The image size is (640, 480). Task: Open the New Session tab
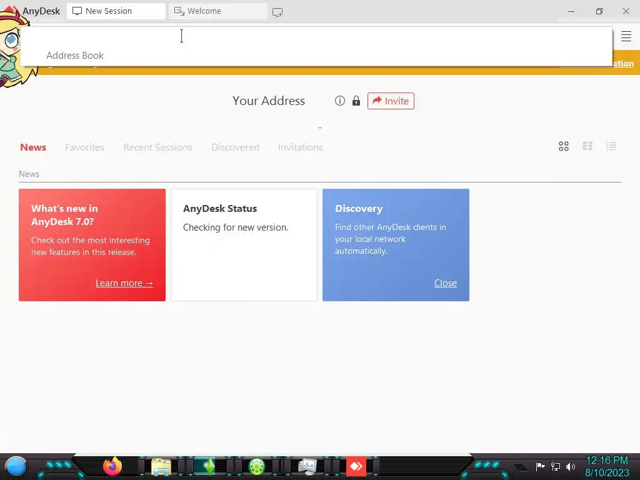[116, 11]
